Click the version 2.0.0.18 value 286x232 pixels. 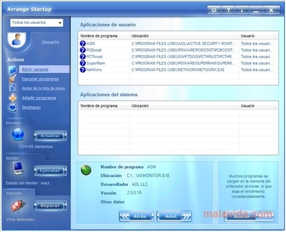coord(134,193)
